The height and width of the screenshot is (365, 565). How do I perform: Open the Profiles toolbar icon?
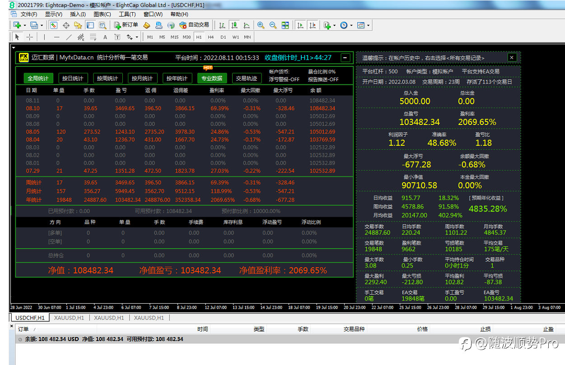click(x=34, y=25)
